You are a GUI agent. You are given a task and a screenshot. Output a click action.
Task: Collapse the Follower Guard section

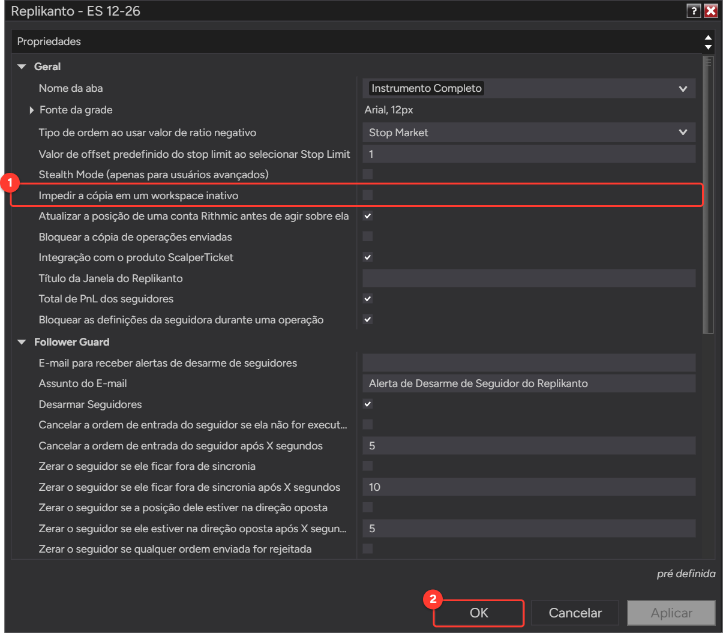(x=22, y=342)
